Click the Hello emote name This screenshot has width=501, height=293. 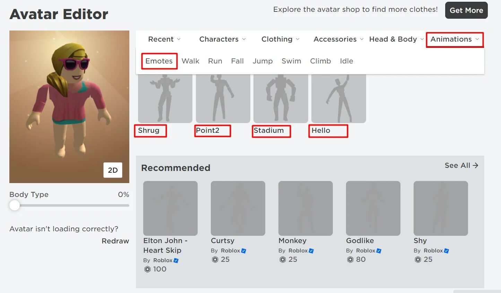(x=321, y=130)
